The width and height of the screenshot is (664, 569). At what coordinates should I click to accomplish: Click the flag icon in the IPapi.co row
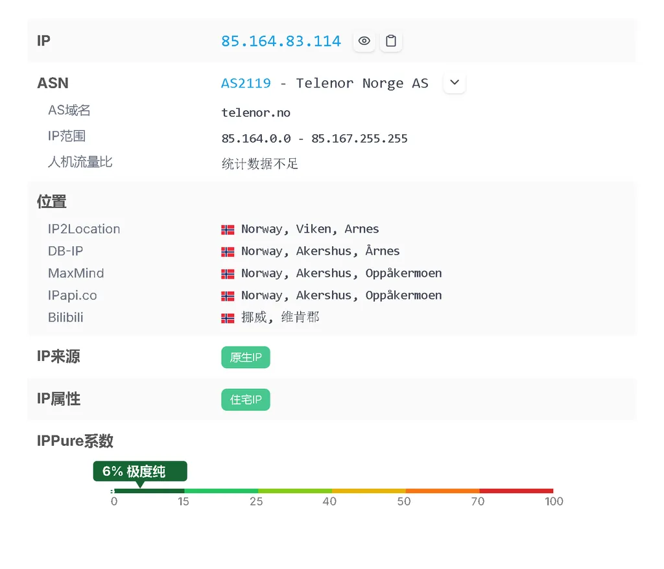pyautogui.click(x=228, y=295)
